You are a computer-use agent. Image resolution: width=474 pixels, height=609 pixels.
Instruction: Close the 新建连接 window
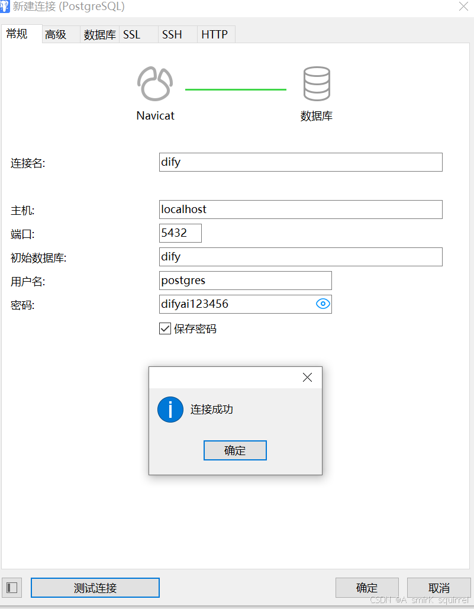pos(463,6)
